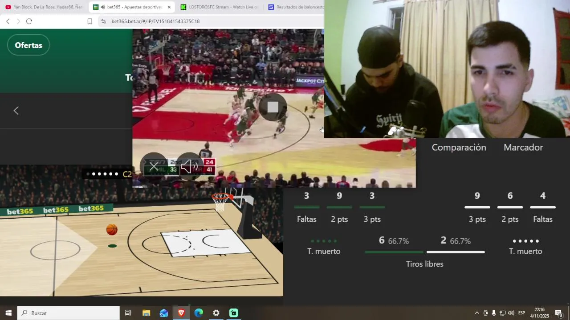Viewport: 570px width, 320px height.
Task: Open the Marcador tab
Action: (523, 148)
